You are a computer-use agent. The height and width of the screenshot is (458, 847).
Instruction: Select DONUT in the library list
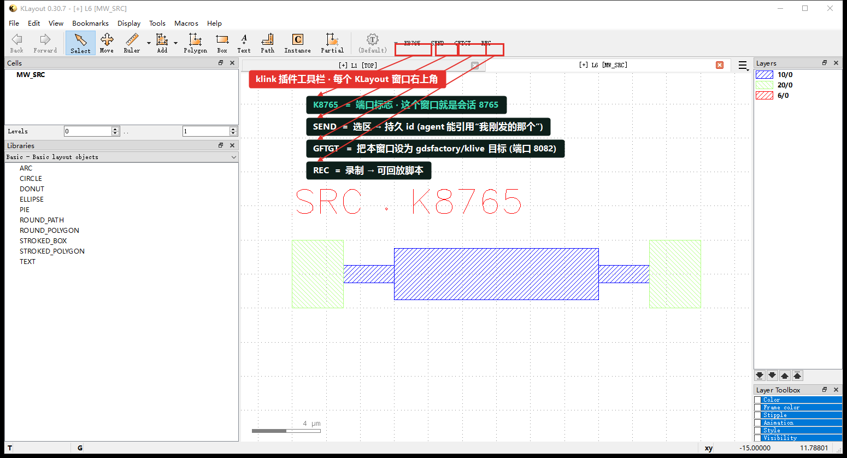coord(32,189)
